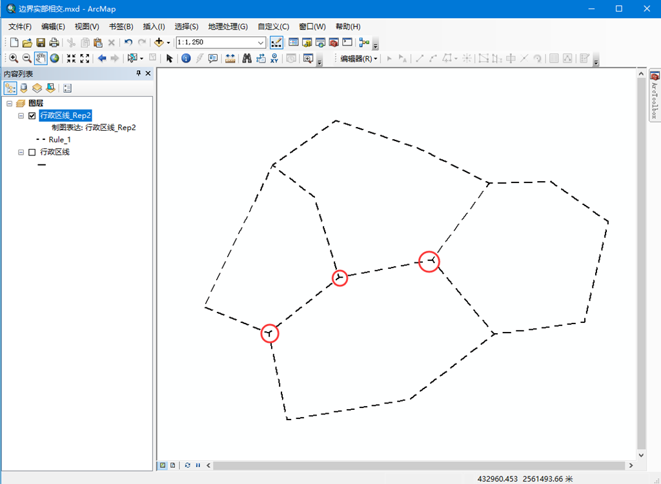Image resolution: width=661 pixels, height=484 pixels.
Task: Open table of contents Options button
Action: pos(67,88)
